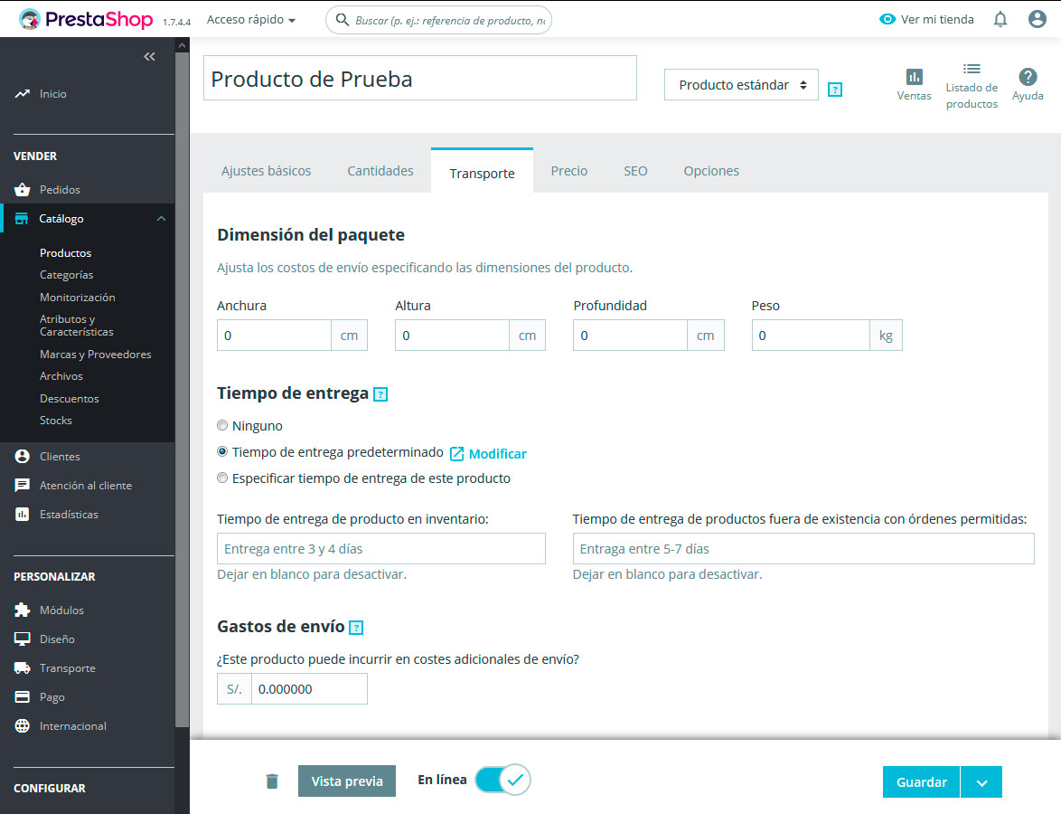Open Marcas y Proveedores submenu link
Image resolution: width=1061 pixels, height=814 pixels.
tap(96, 355)
